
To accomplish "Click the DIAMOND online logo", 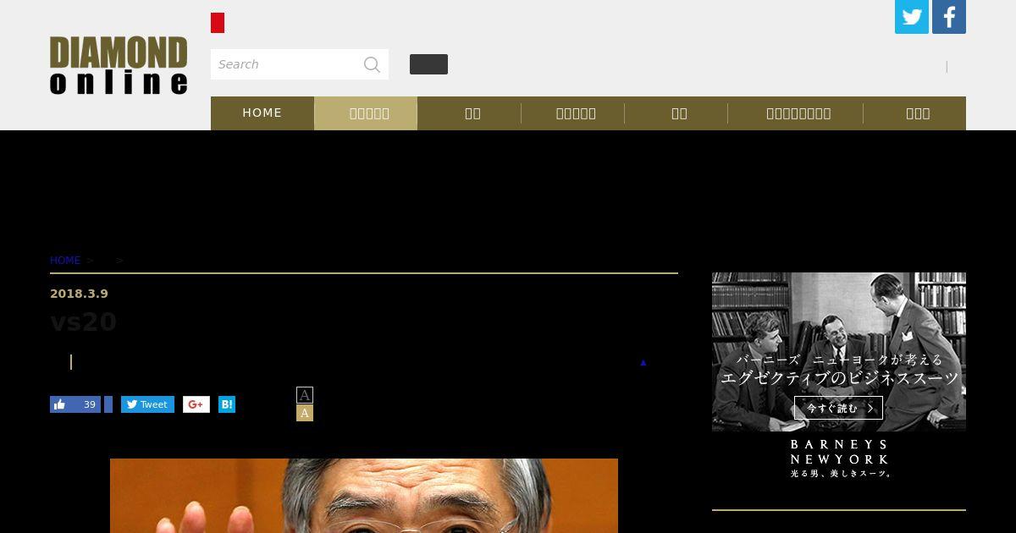I will click(119, 65).
